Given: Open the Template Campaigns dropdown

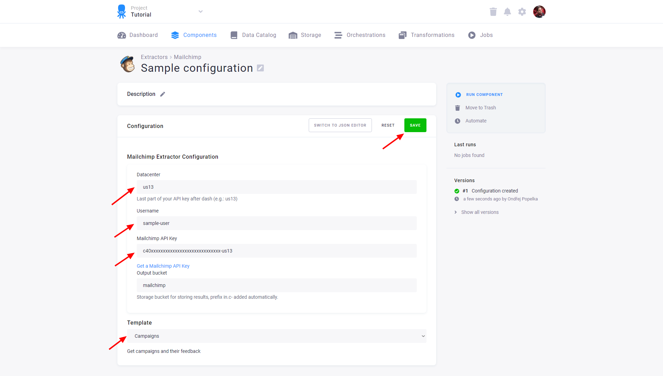Looking at the screenshot, I should (x=277, y=336).
